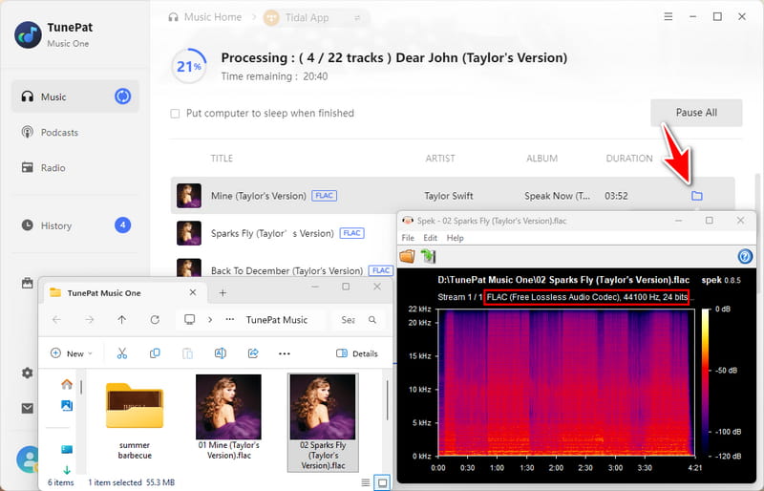Image resolution: width=764 pixels, height=491 pixels.
Task: Open the Music section in TunePat sidebar
Action: pyautogui.click(x=75, y=96)
